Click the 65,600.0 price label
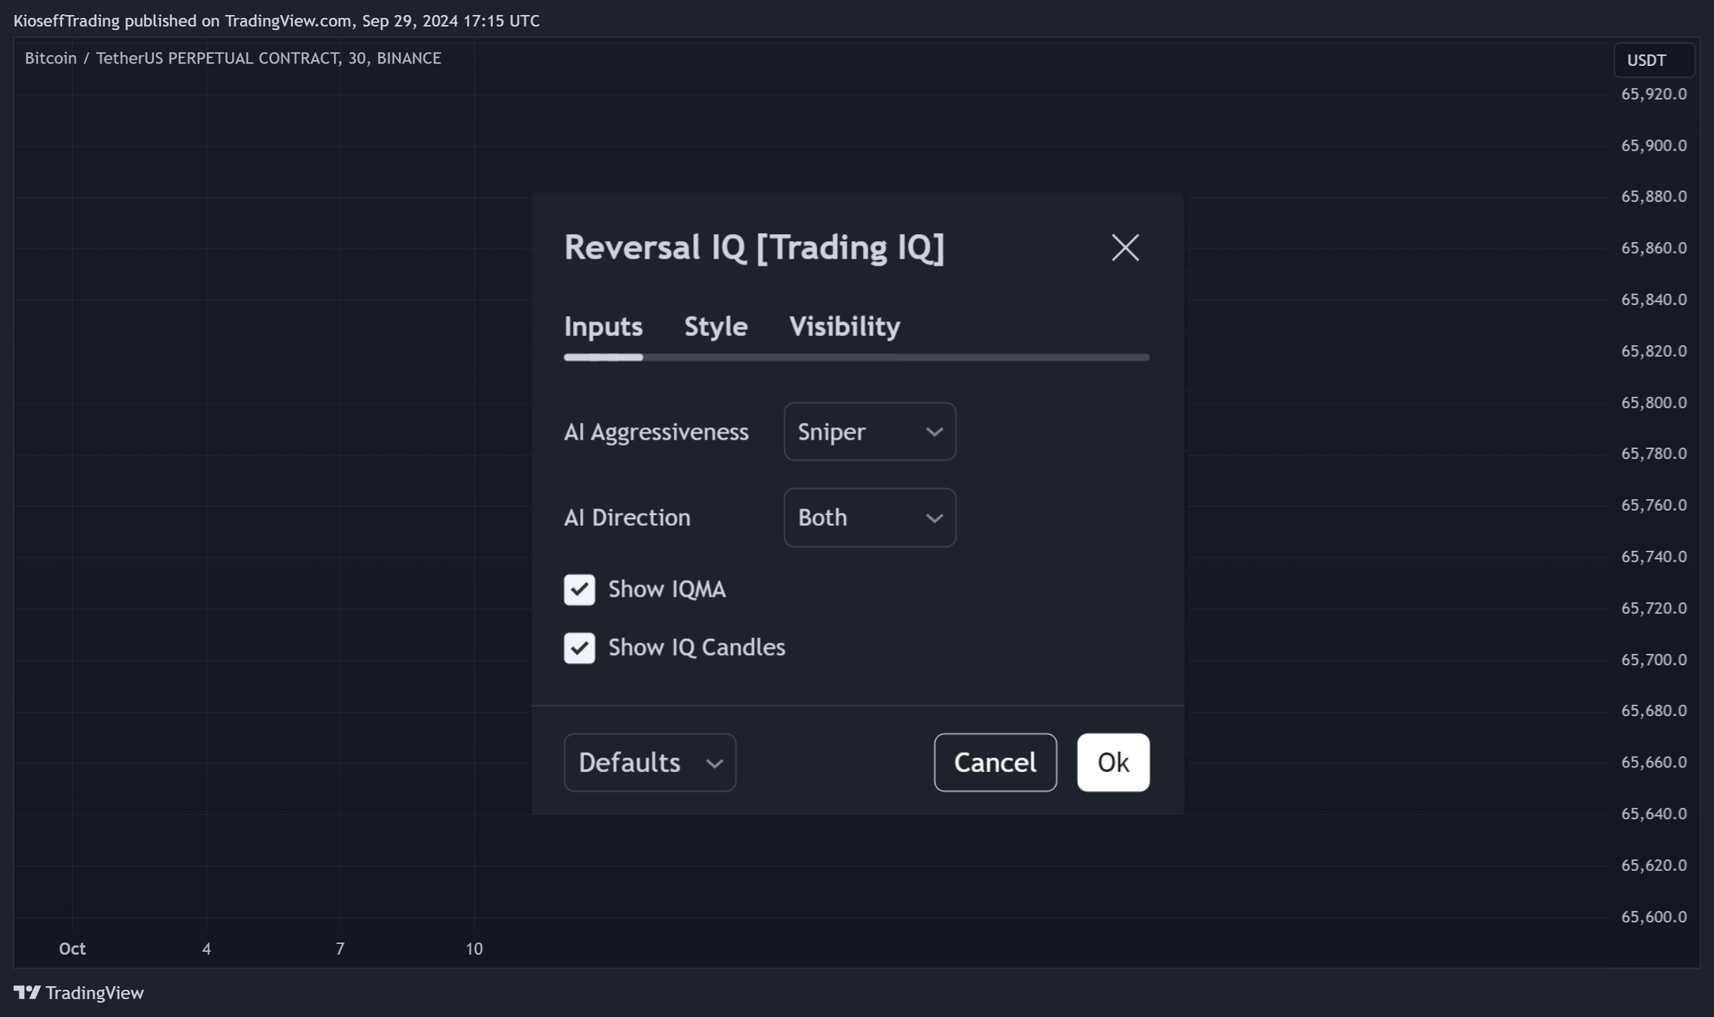This screenshot has height=1017, width=1714. pyautogui.click(x=1654, y=917)
